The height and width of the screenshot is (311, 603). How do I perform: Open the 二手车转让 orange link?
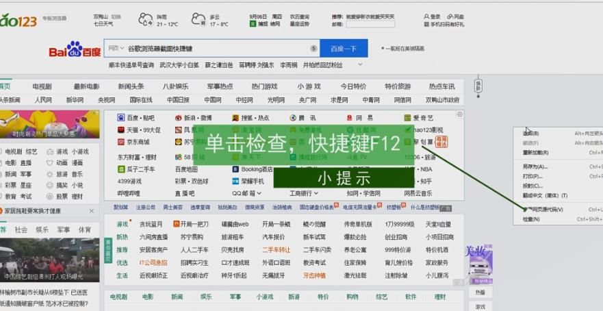(276, 250)
